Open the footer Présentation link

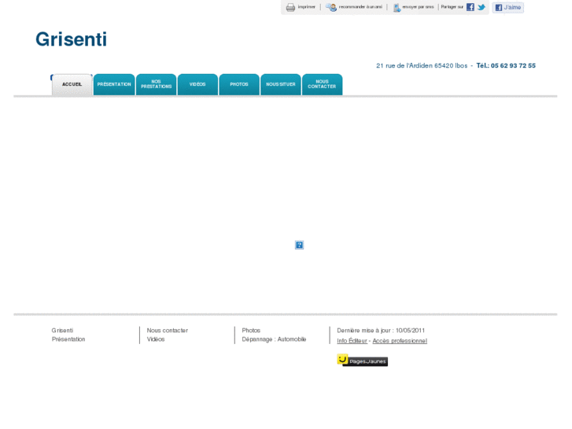68,339
